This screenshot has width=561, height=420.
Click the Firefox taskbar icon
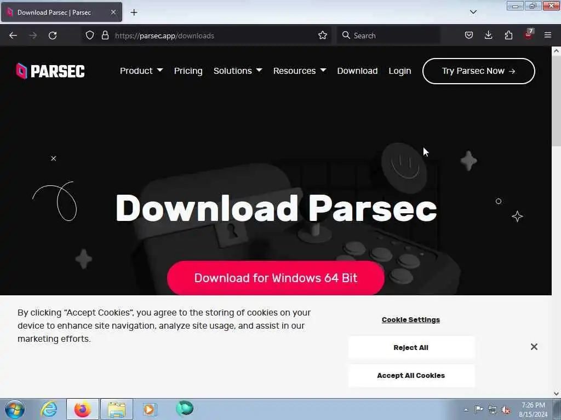tap(83, 409)
